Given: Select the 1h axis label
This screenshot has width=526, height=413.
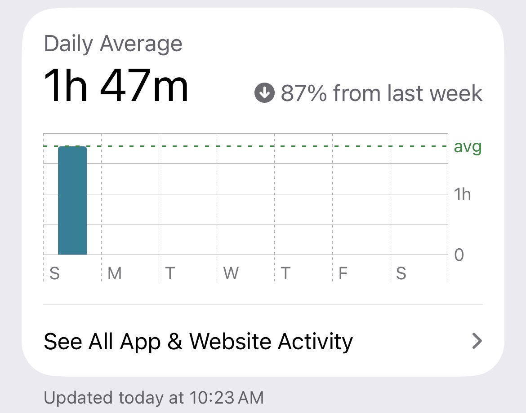Looking at the screenshot, I should point(462,194).
